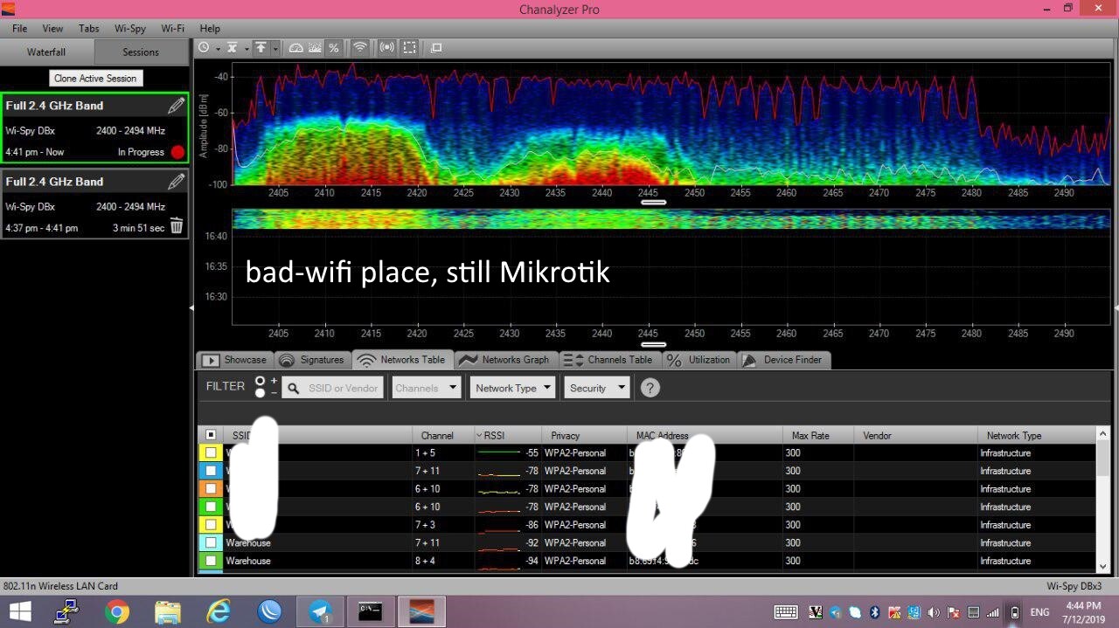Check the select-all checkbox in table header
This screenshot has width=1119, height=628.
(x=211, y=435)
